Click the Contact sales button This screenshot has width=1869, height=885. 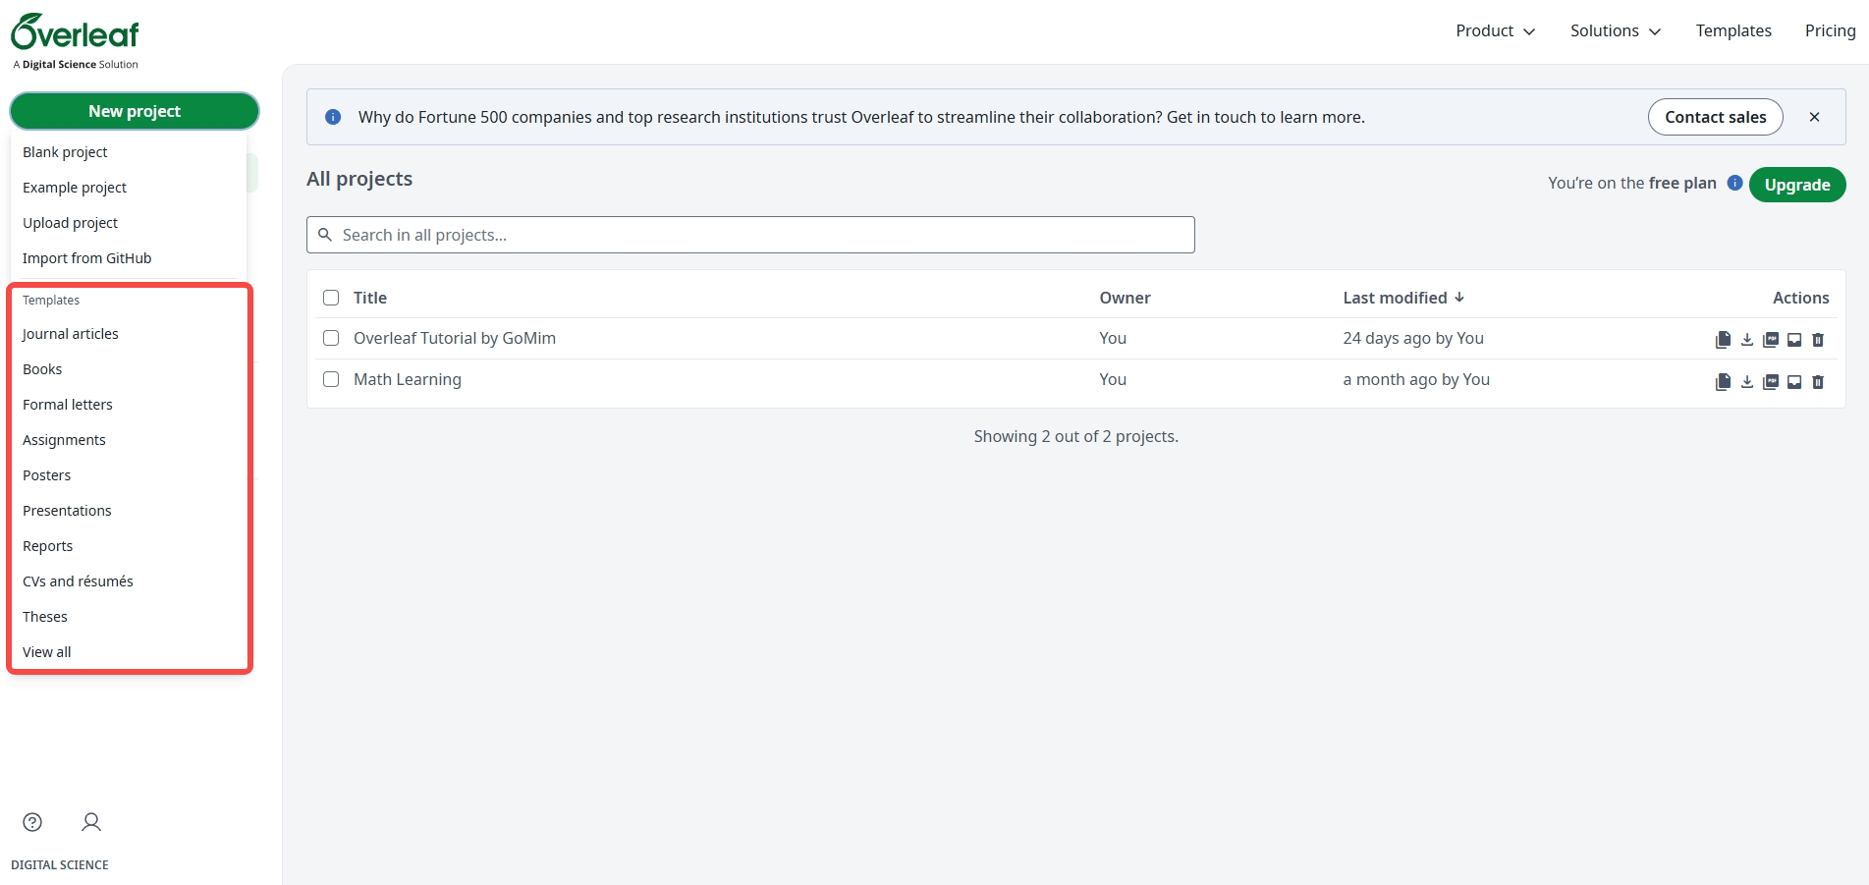coord(1715,116)
